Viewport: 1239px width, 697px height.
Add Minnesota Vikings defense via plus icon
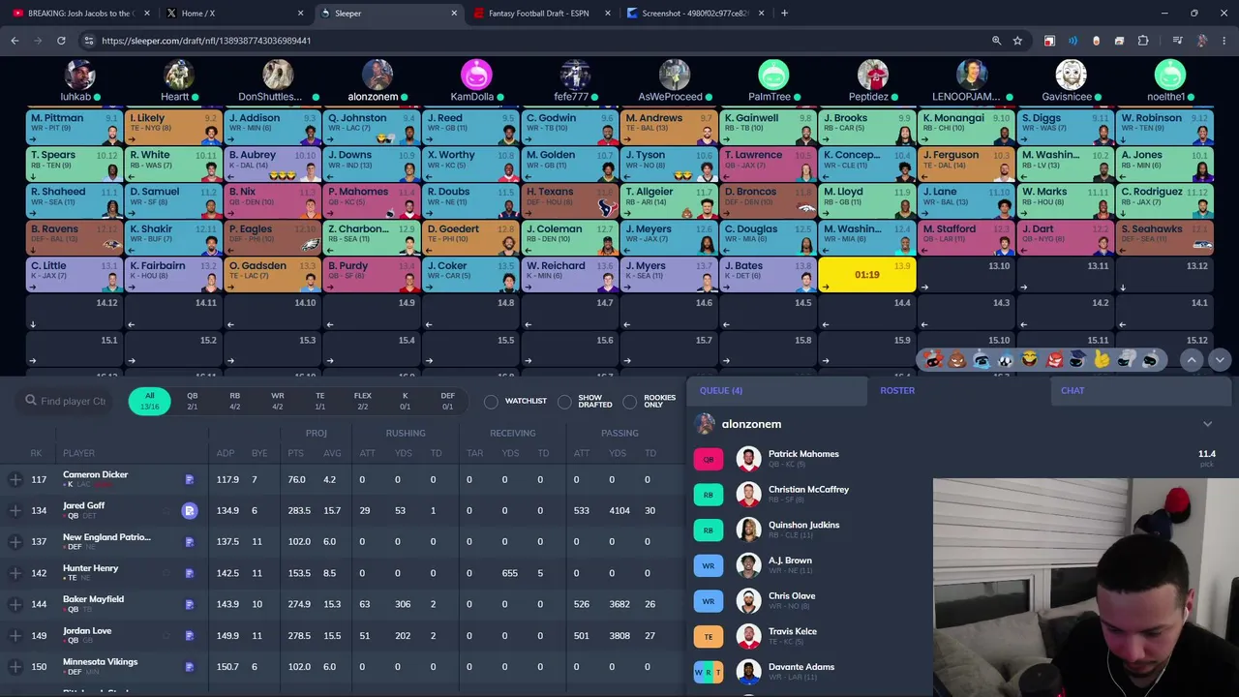15,666
